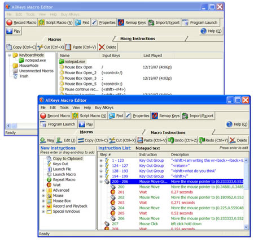The width and height of the screenshot is (254, 241).
Task: Click Copy (Ctrl+C) in the back window
Action: pos(21,47)
